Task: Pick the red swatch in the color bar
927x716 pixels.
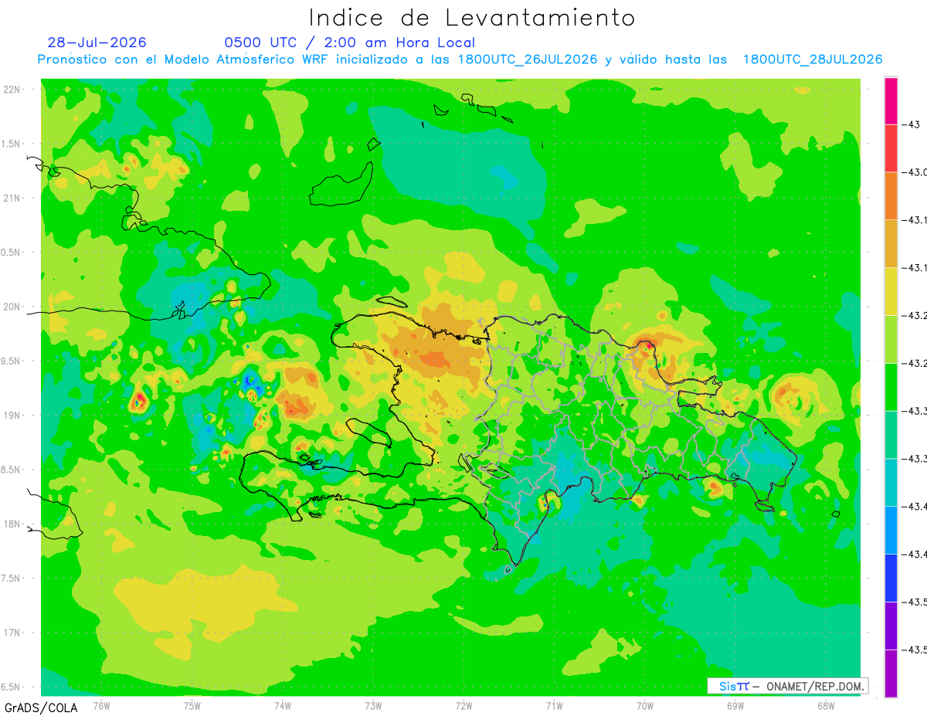Action: pos(891,148)
